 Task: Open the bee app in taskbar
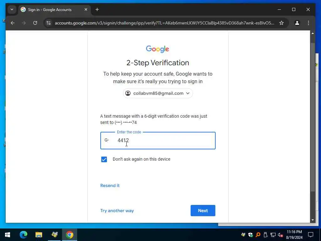pyautogui.click(x=54, y=235)
